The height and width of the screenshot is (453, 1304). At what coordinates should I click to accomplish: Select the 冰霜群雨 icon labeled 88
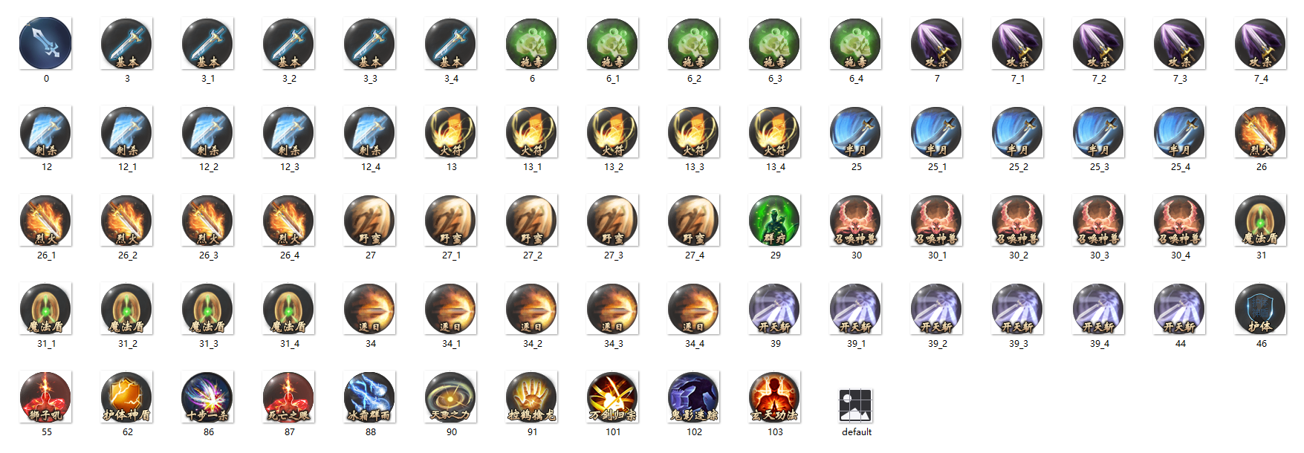[370, 397]
